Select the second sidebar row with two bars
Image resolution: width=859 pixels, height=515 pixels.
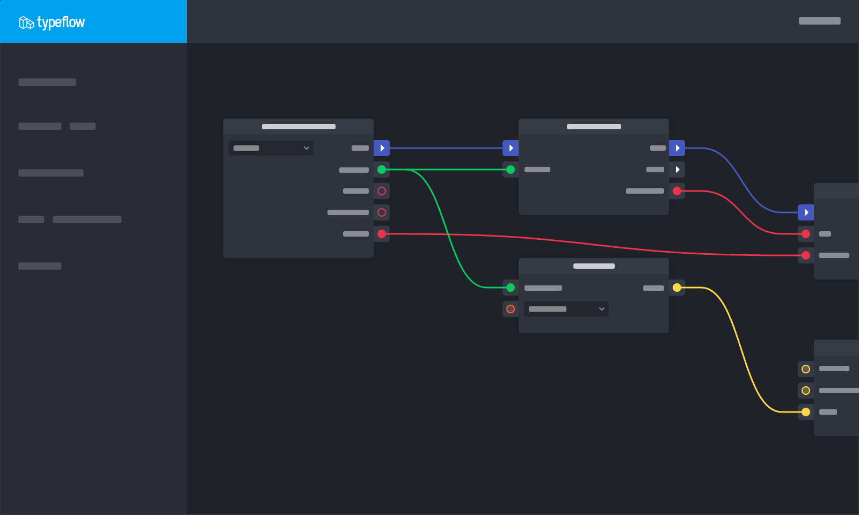(57, 126)
